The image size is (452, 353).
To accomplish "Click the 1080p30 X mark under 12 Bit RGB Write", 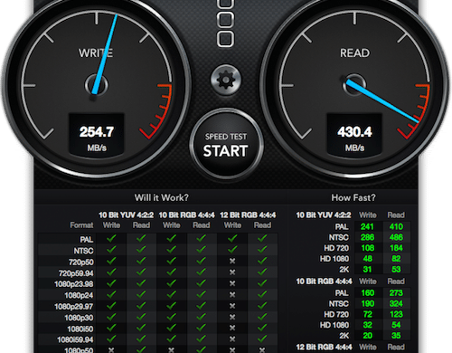I will (232, 317).
